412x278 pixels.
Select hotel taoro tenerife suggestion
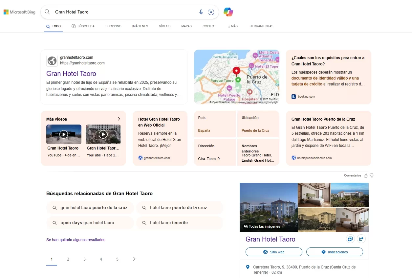pos(180,223)
